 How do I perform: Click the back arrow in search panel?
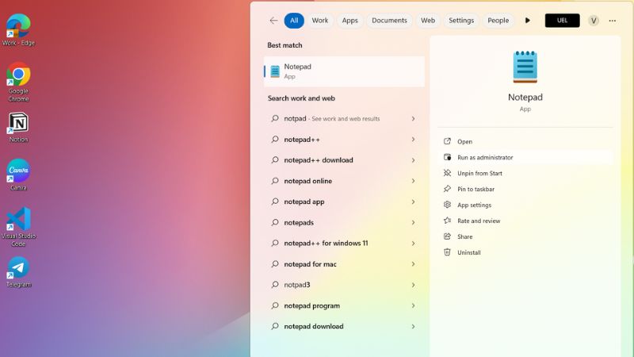pos(274,21)
